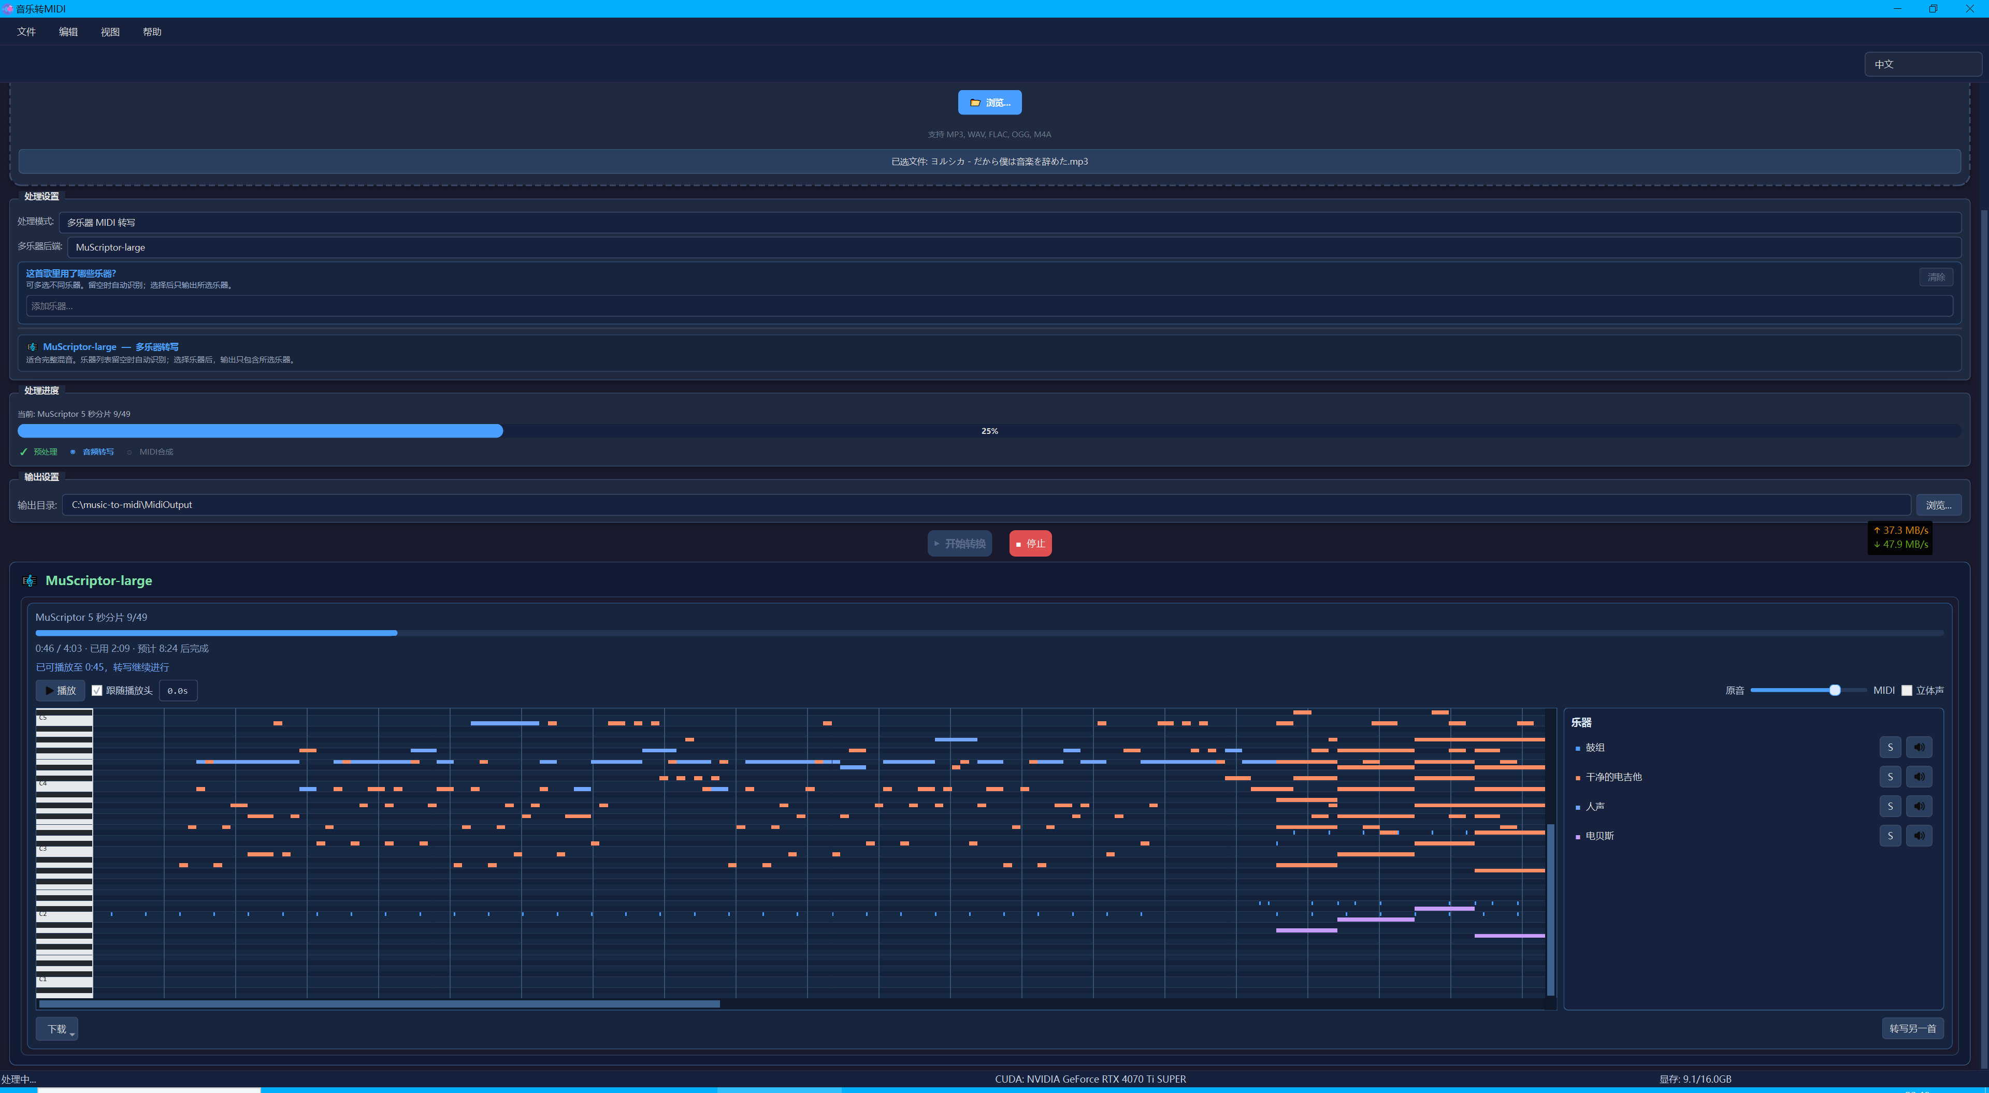This screenshot has width=1989, height=1093.
Task: Open the 中文 language selector
Action: (x=1923, y=64)
